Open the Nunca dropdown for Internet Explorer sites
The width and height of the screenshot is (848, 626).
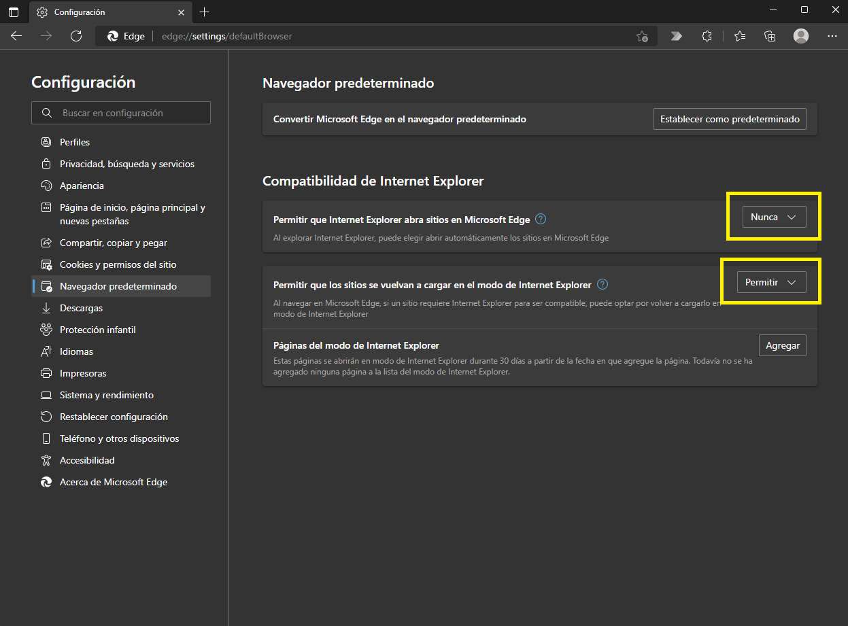pyautogui.click(x=774, y=217)
